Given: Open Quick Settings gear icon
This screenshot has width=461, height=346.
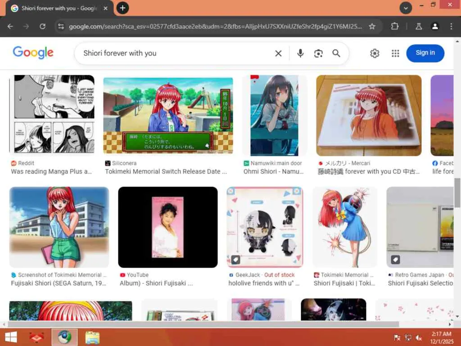Looking at the screenshot, I should point(375,53).
